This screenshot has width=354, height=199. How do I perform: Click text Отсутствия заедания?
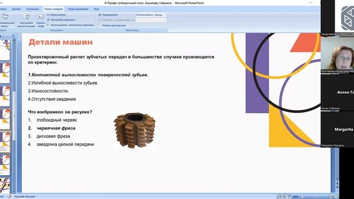pyautogui.click(x=54, y=99)
